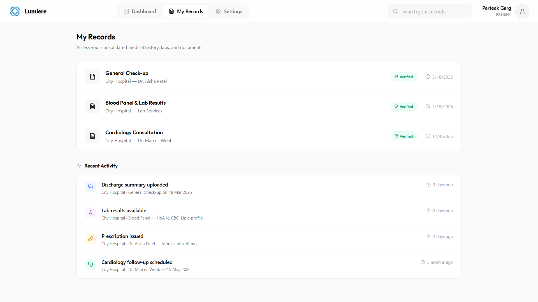Click 2 days ago on Lab results row
The width and height of the screenshot is (538, 302).
[x=443, y=211]
